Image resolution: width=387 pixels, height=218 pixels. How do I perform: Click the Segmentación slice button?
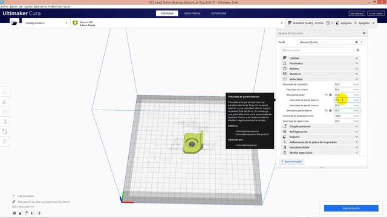pos(351,208)
